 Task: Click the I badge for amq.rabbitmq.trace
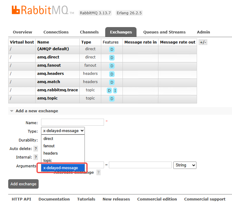tap(115, 90)
